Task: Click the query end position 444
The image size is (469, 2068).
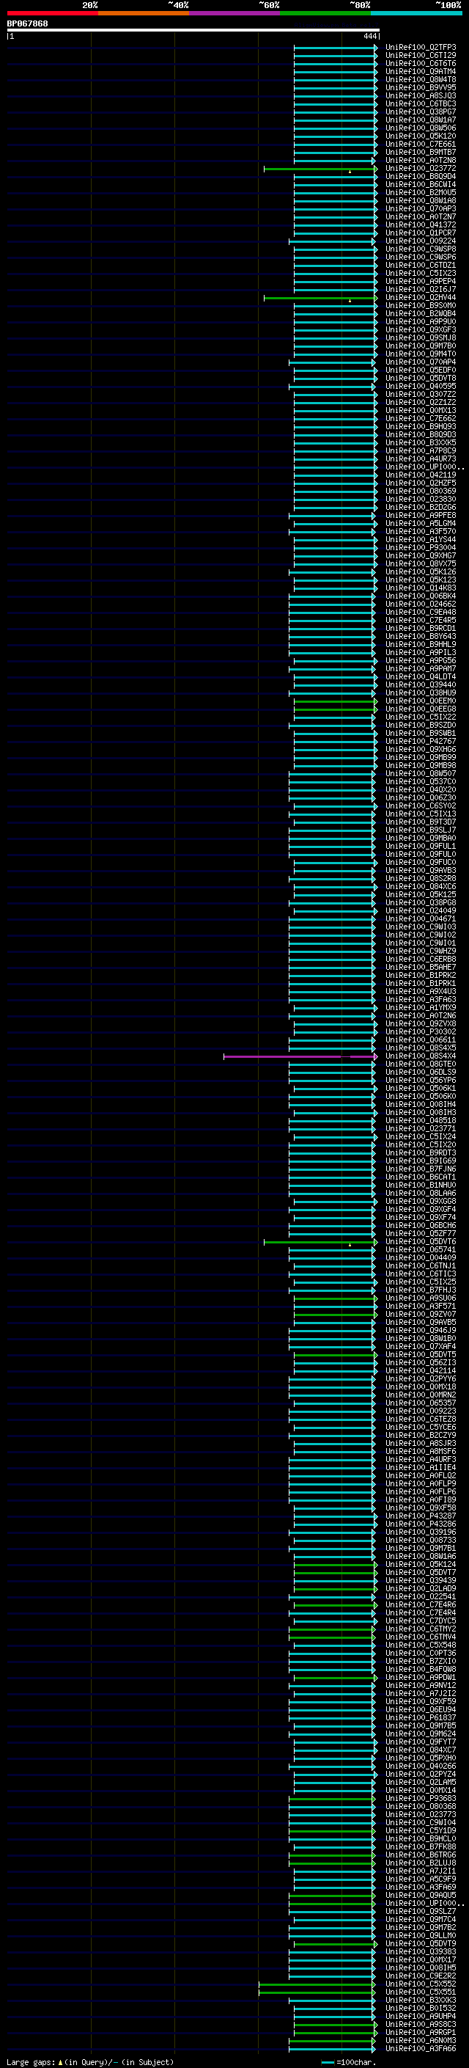Action: (x=369, y=36)
